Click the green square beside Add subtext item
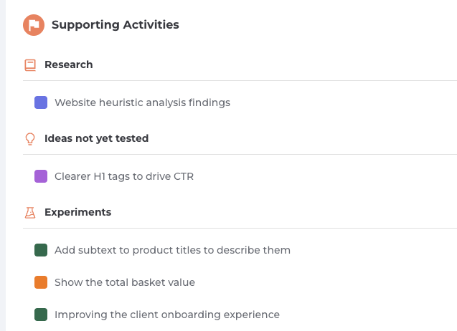Image resolution: width=457 pixels, height=331 pixels. coord(41,250)
